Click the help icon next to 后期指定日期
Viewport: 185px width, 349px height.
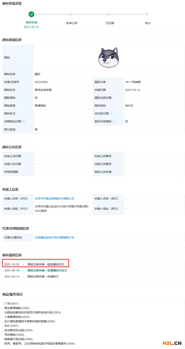[23, 121]
